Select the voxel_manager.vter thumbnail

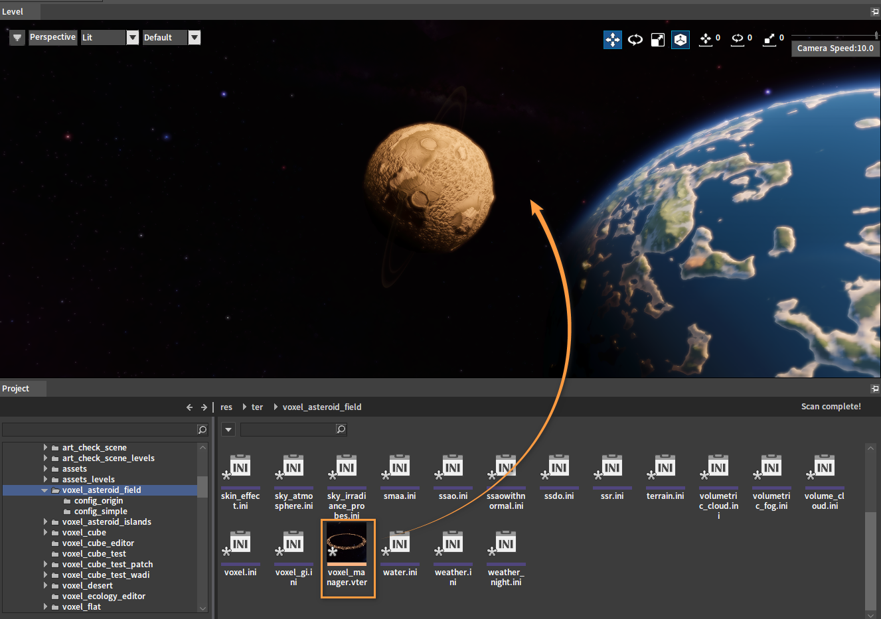[347, 543]
